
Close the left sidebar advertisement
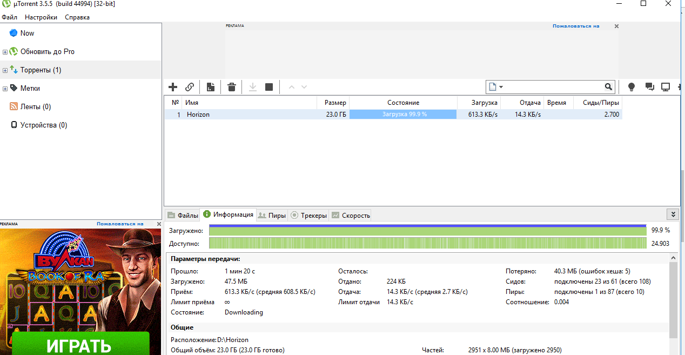(159, 224)
